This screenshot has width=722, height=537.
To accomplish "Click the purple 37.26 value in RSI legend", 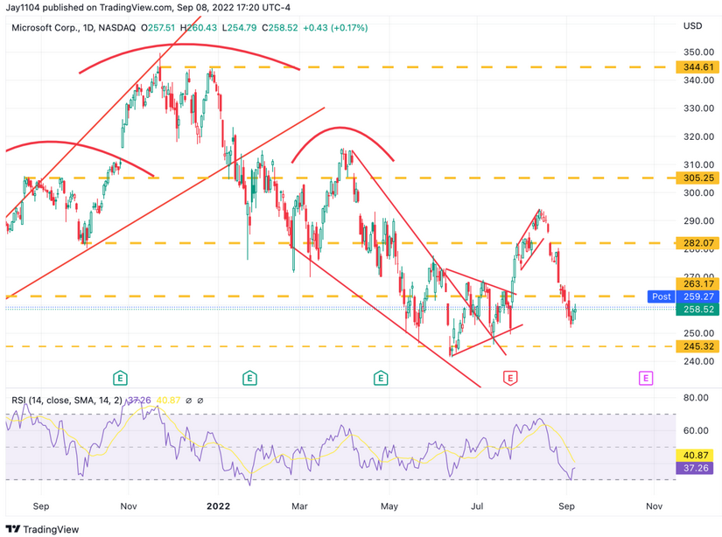I will tap(139, 401).
